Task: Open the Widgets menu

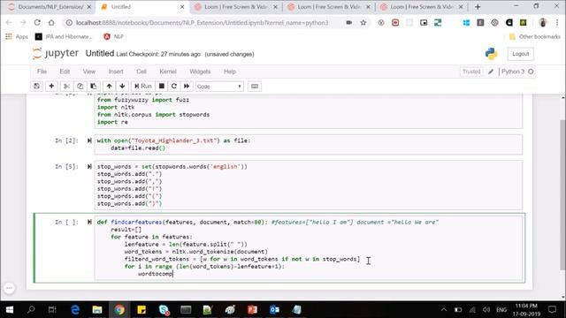Action: [x=200, y=72]
